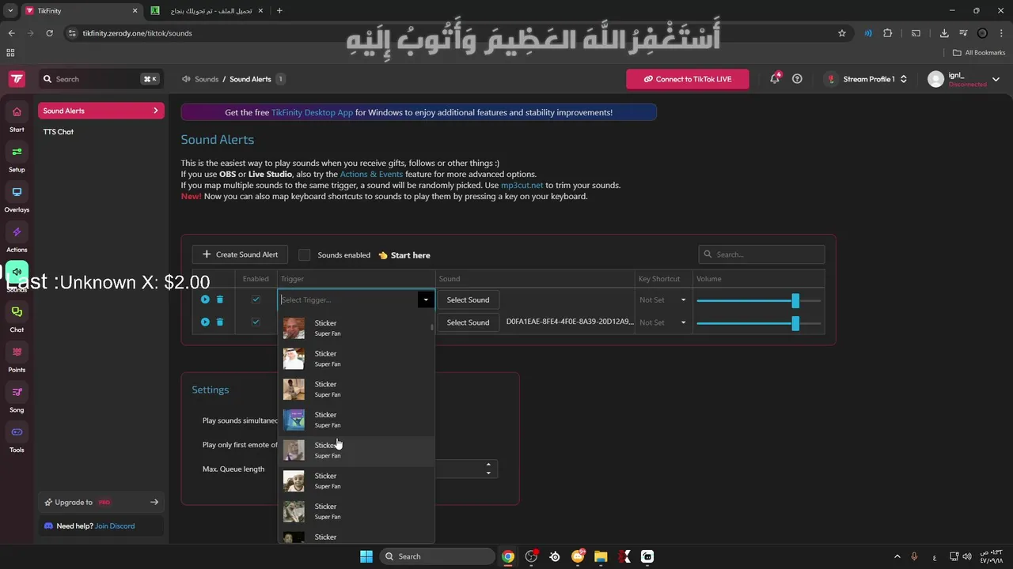The image size is (1013, 569).
Task: Click the TikFinity logo icon
Action: (17, 79)
